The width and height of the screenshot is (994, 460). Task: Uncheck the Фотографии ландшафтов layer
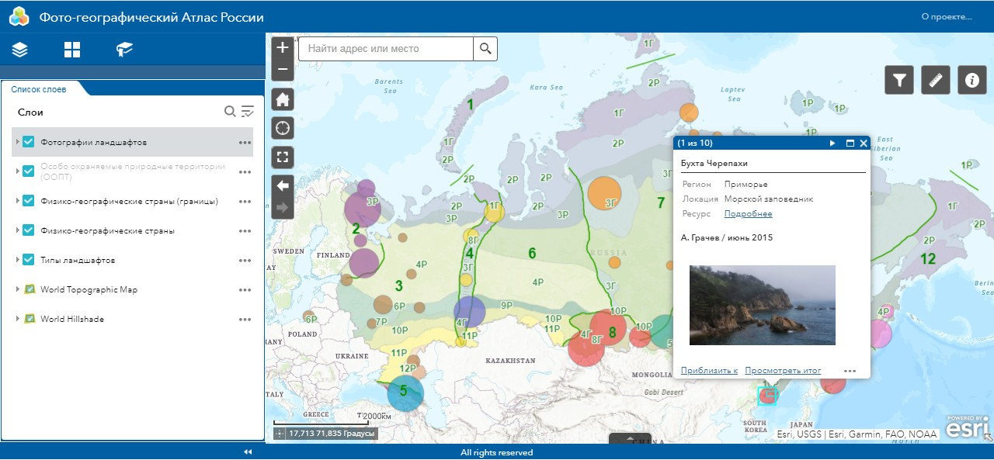pos(29,142)
